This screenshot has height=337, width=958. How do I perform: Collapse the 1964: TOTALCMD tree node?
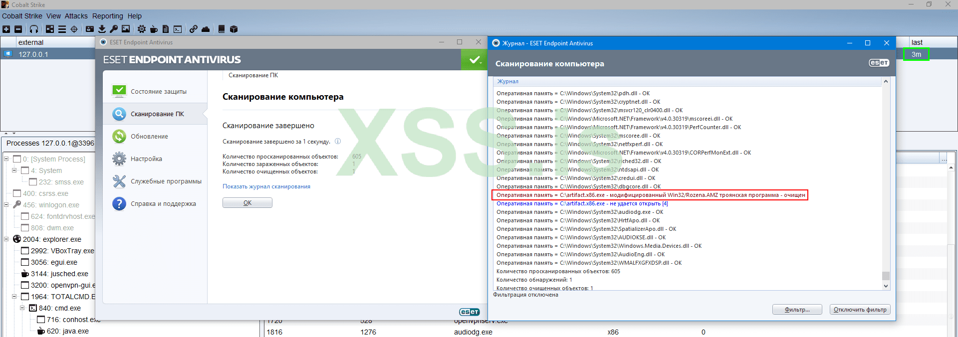tap(14, 297)
